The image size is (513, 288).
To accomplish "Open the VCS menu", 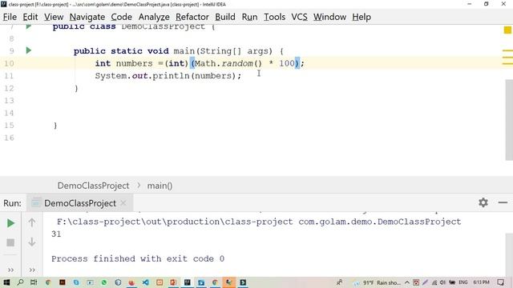I will tap(299, 17).
